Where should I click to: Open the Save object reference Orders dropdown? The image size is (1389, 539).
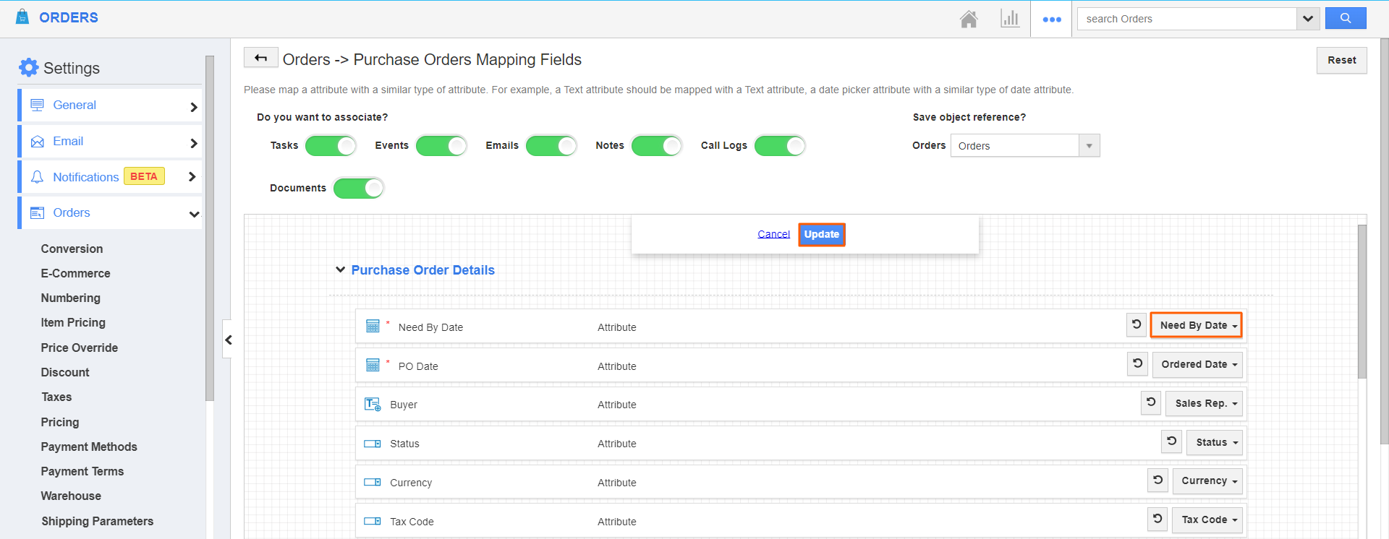[x=1025, y=145]
